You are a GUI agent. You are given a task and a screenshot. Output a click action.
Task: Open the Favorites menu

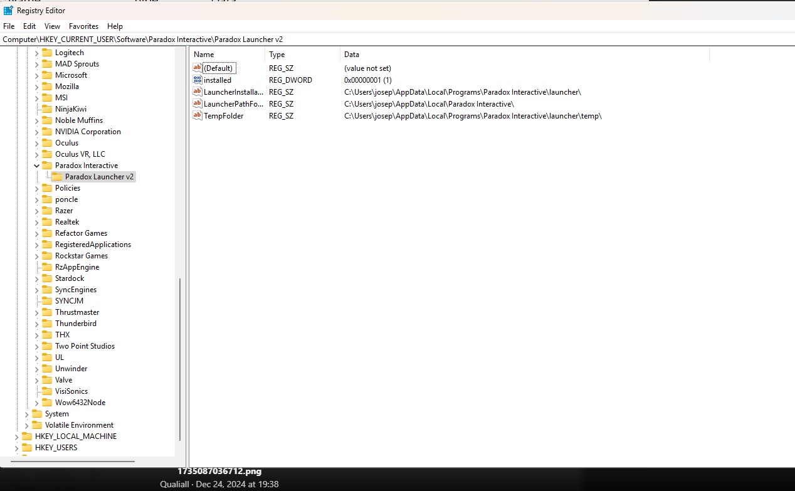pos(84,26)
